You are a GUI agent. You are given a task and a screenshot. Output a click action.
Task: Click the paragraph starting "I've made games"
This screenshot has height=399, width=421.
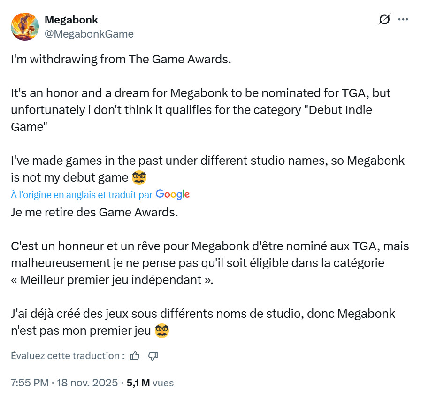[x=207, y=169]
